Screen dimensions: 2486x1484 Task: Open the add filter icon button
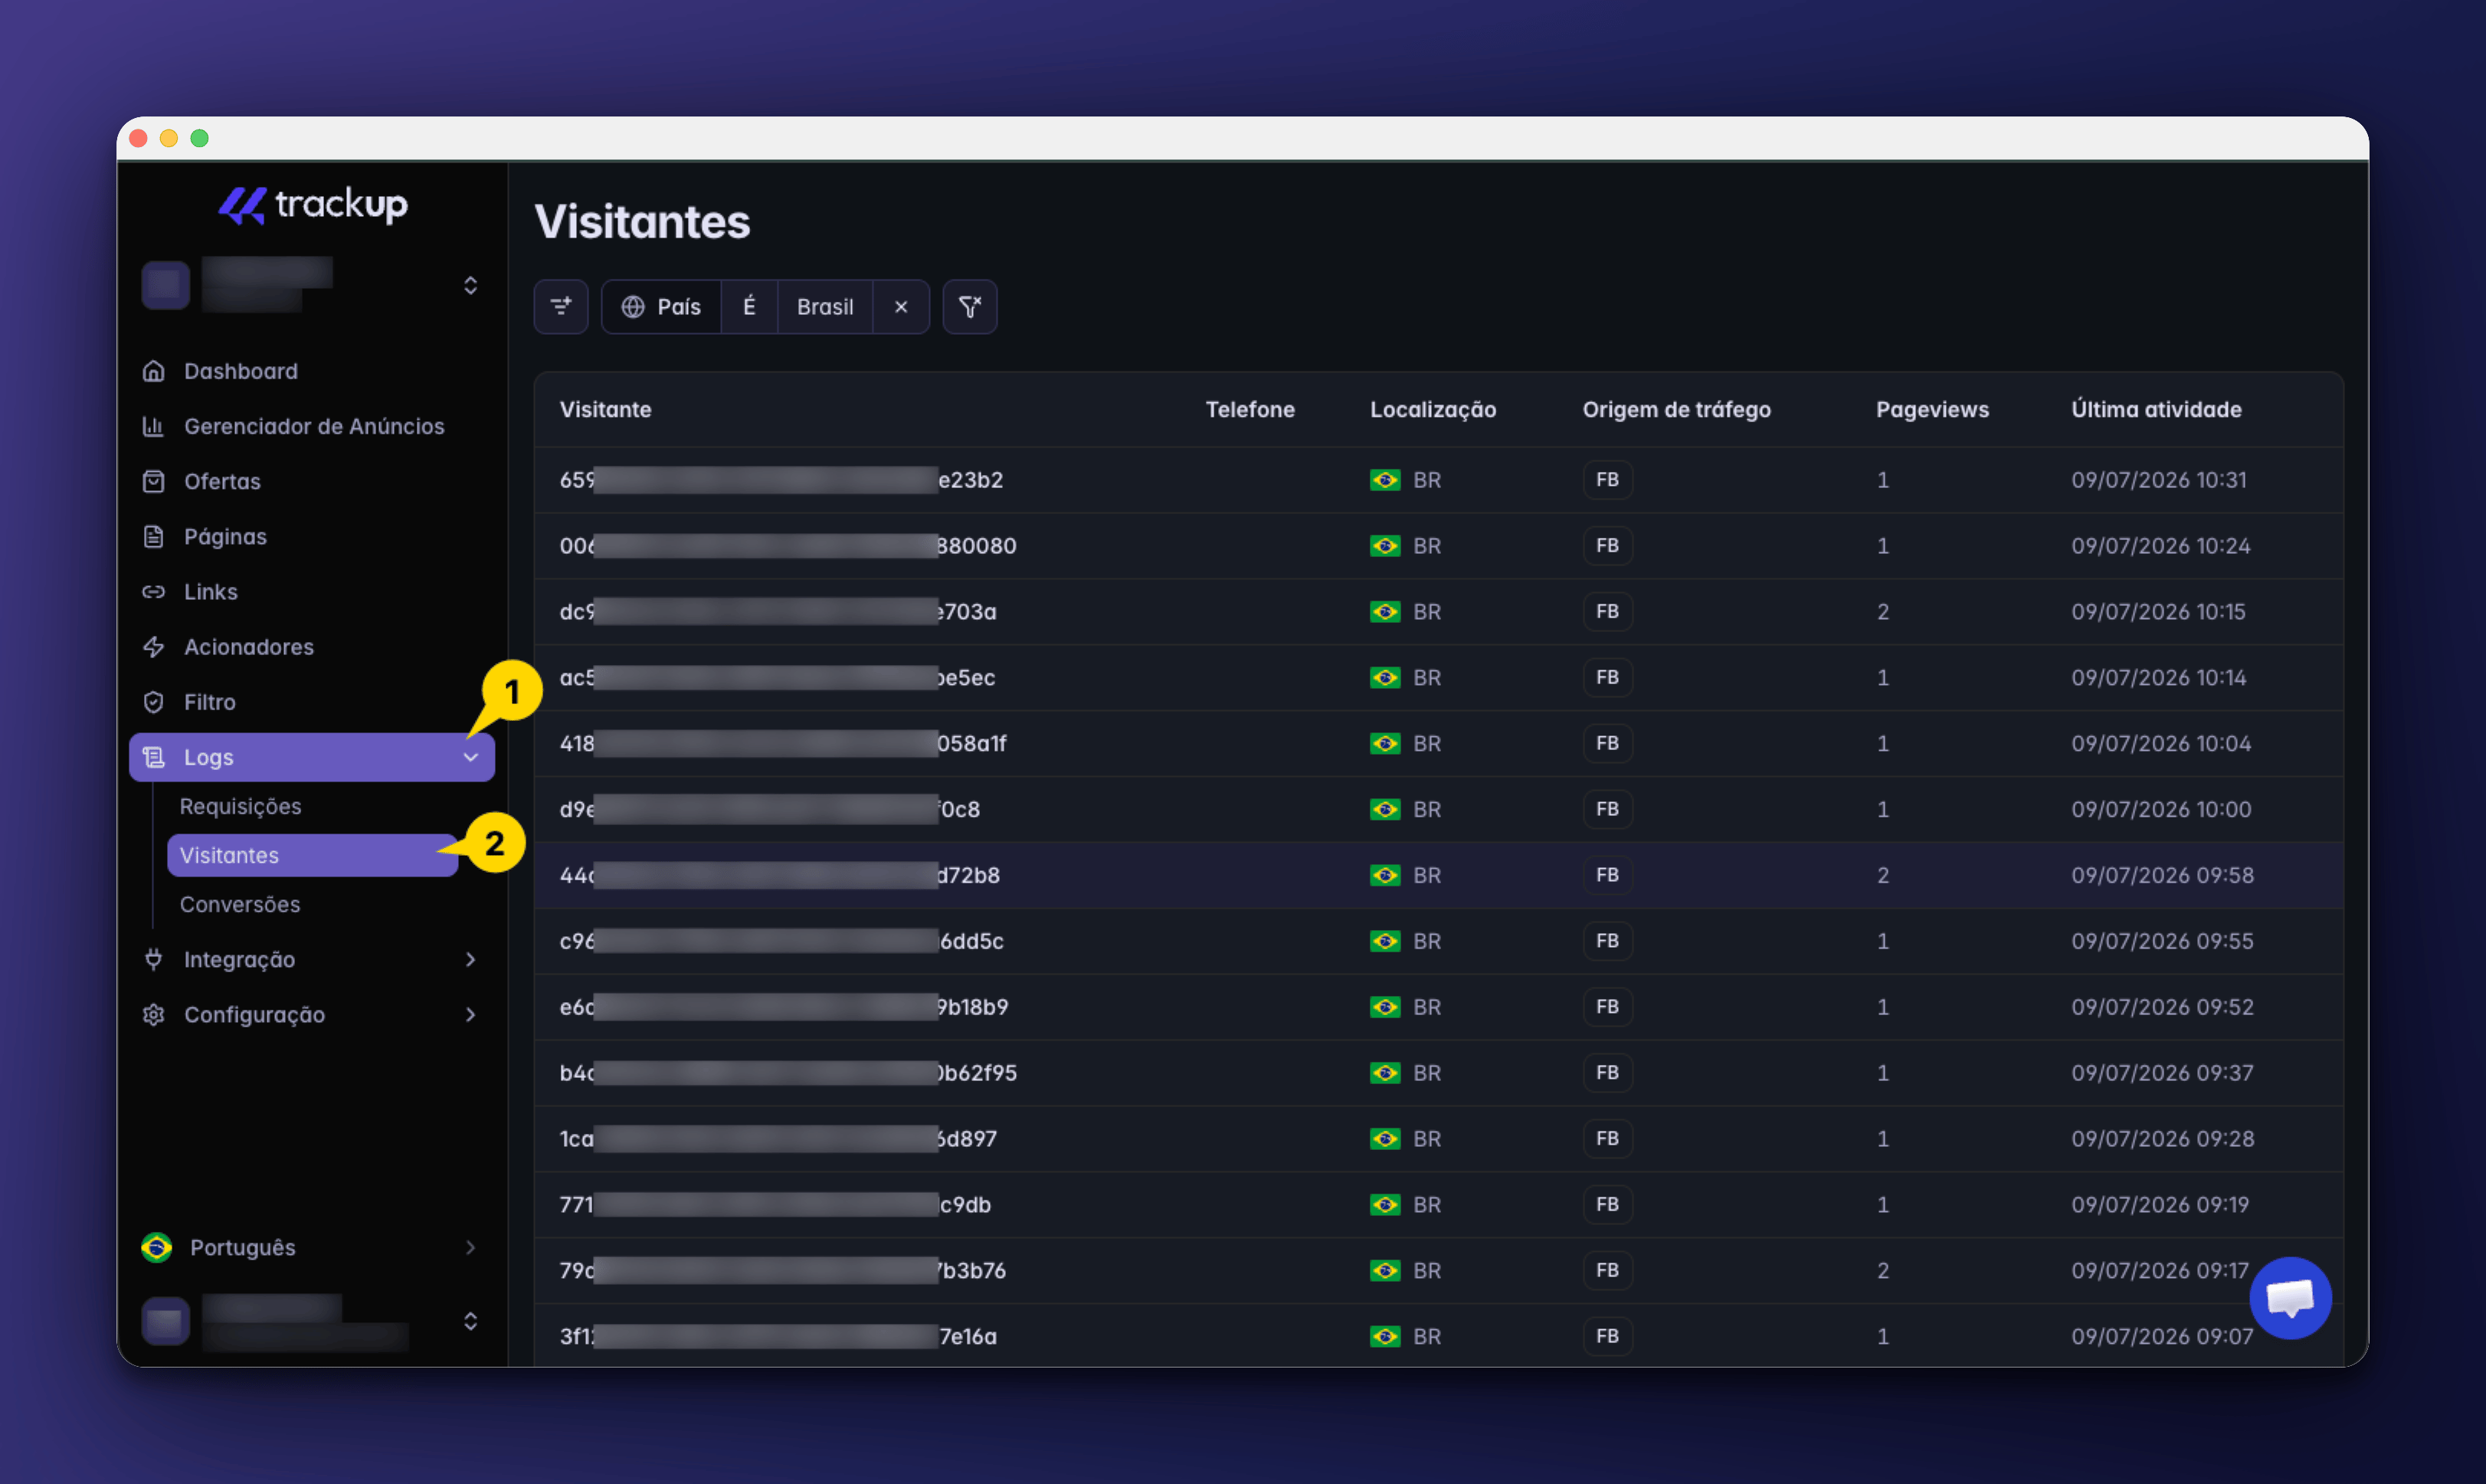(561, 306)
